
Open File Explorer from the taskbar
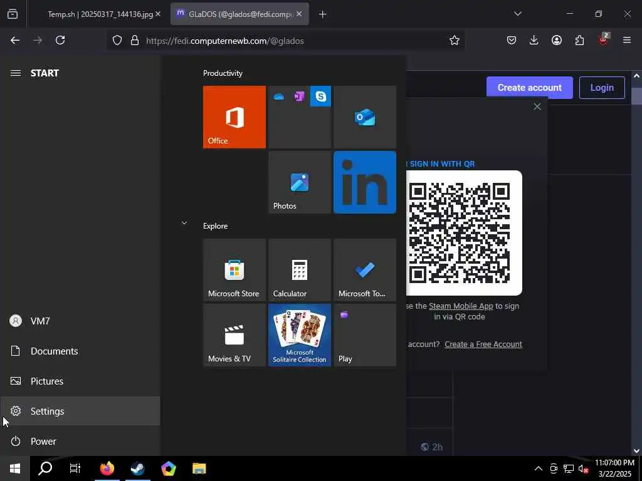(199, 468)
